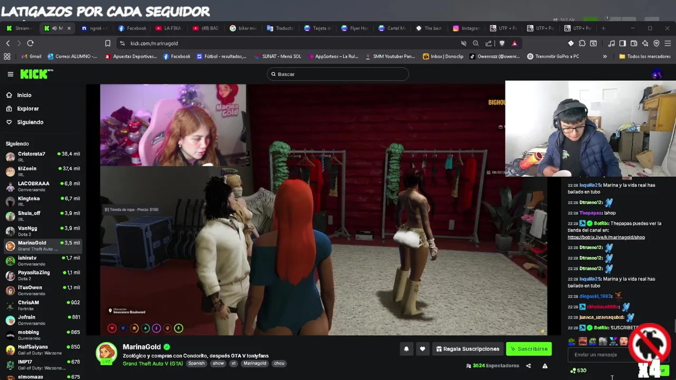676x380 pixels.
Task: Click MarinaGold streamer avatar below video
Action: tap(106, 353)
